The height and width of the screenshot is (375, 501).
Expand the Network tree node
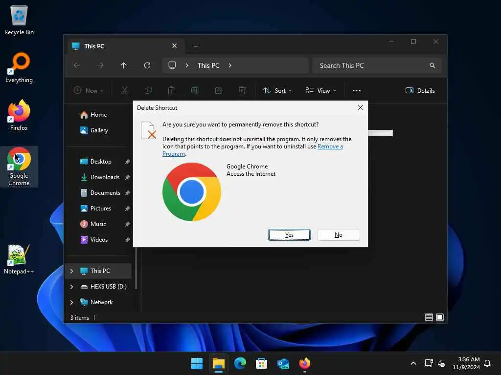tap(71, 302)
